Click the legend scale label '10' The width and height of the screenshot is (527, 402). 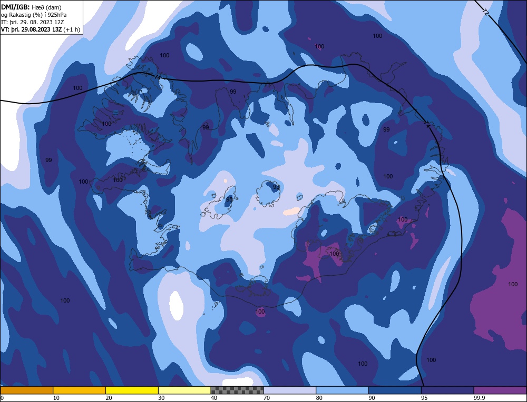[56, 398]
